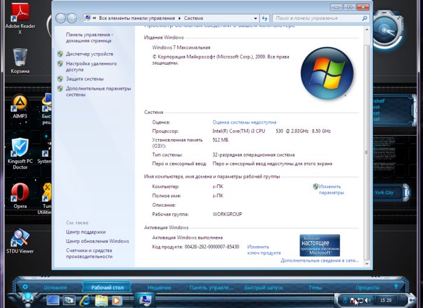Click Internet Explorer icon in taskbar
The height and width of the screenshot is (308, 423).
85,300
